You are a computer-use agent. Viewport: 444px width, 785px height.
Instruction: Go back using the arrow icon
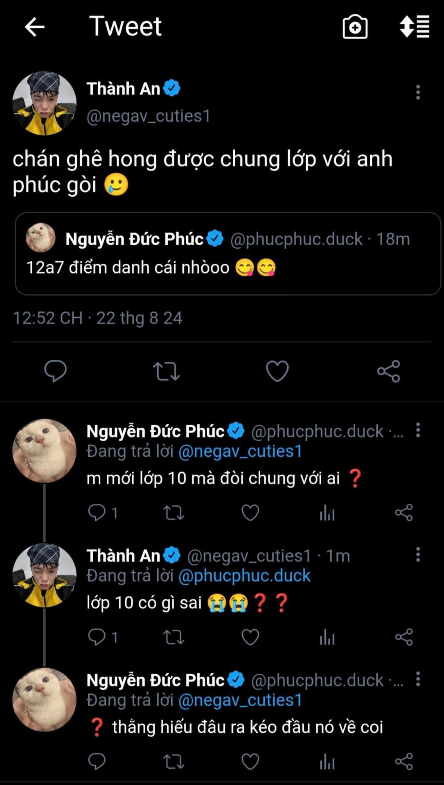pos(34,27)
